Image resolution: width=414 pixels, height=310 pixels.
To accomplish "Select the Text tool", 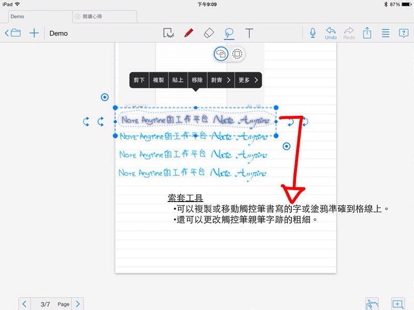I will [249, 33].
